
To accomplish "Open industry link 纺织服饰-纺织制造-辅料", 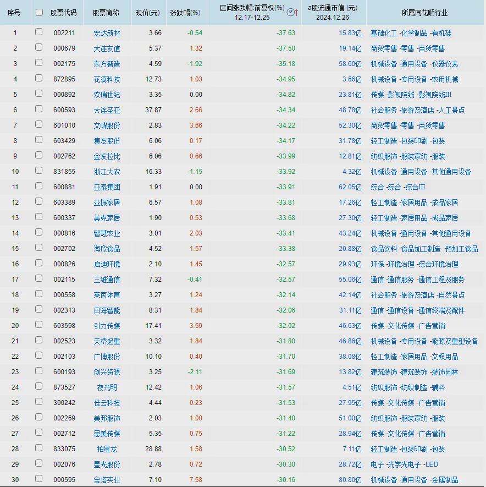I will [x=408, y=387].
